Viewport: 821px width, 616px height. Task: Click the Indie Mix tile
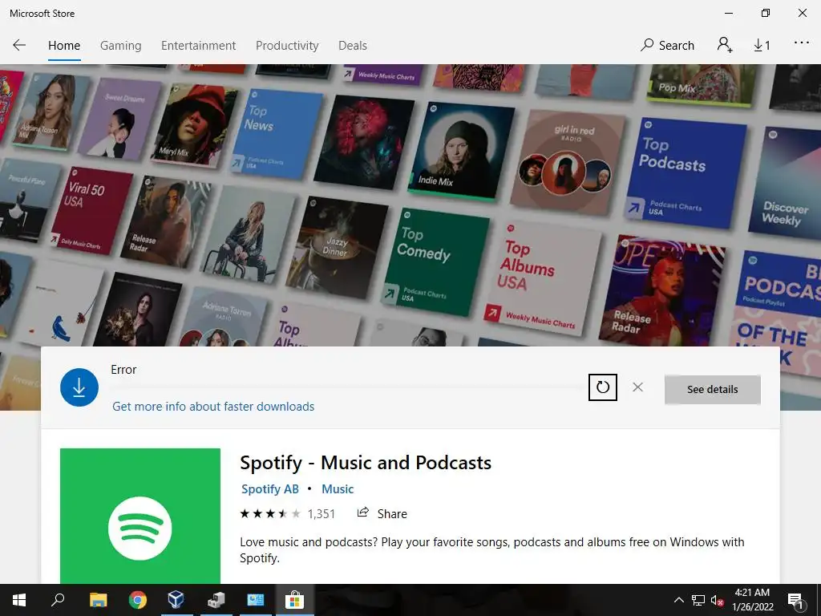(460, 152)
